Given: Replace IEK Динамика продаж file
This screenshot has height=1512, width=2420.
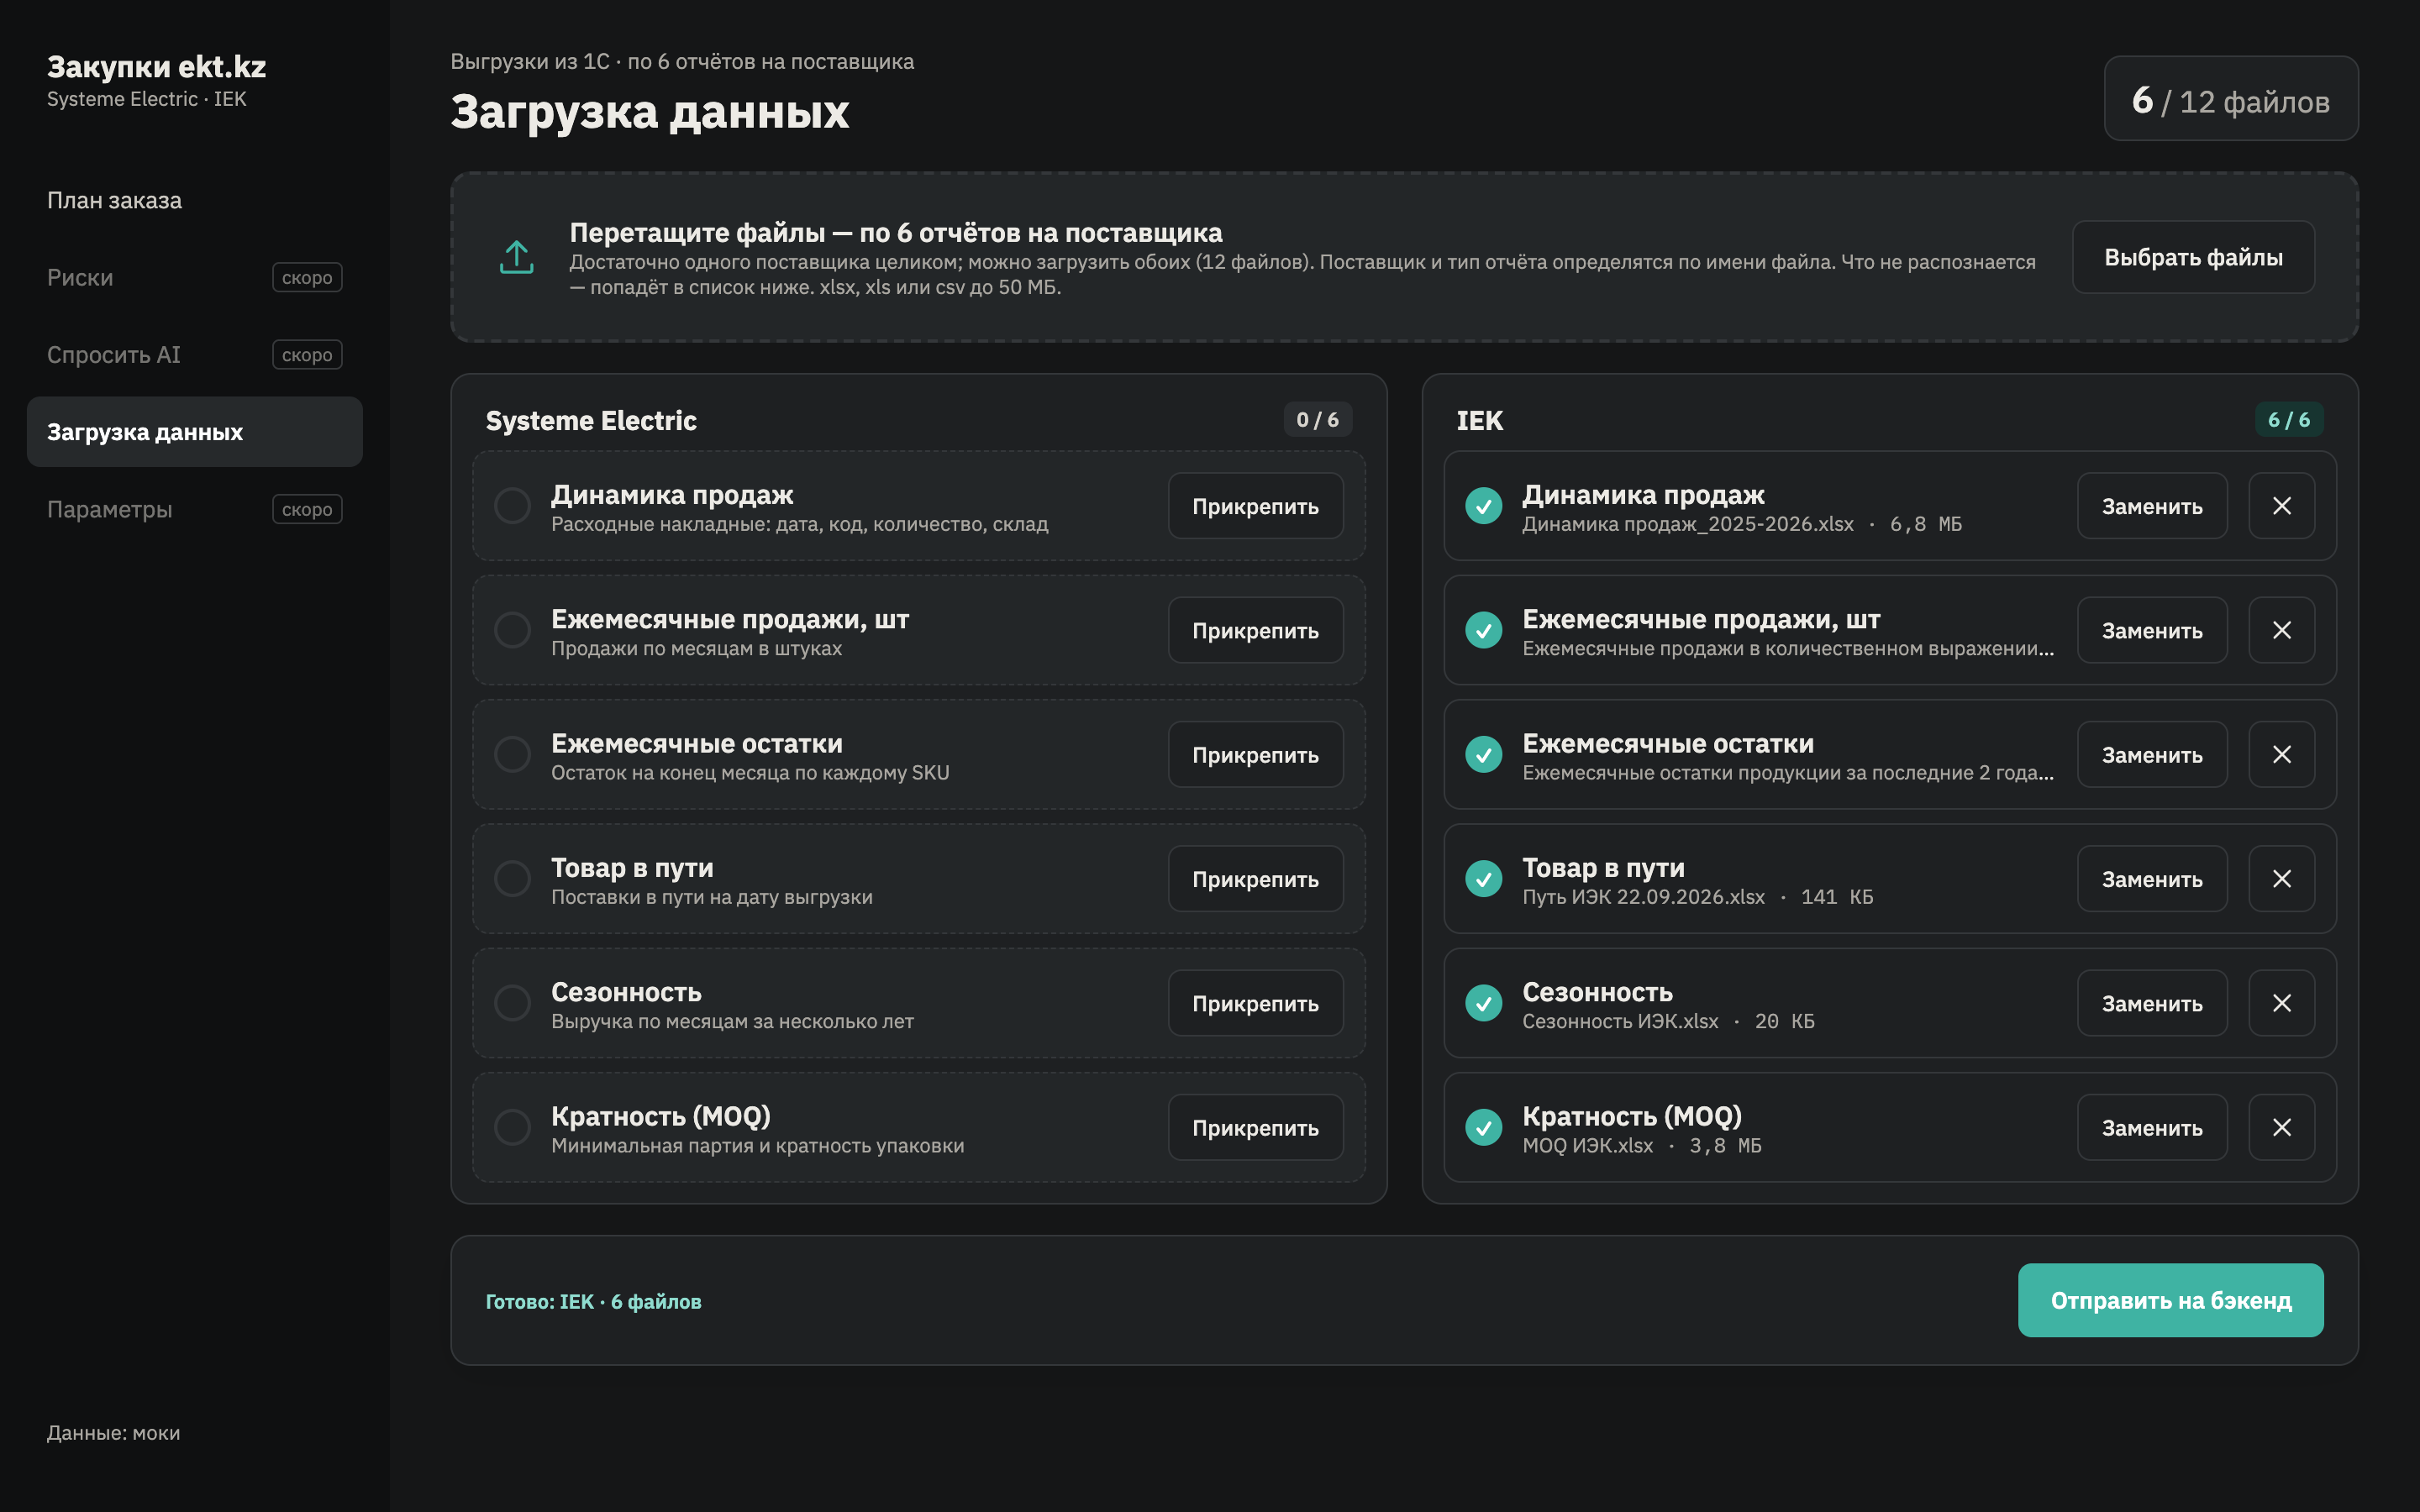Looking at the screenshot, I should tap(2152, 506).
